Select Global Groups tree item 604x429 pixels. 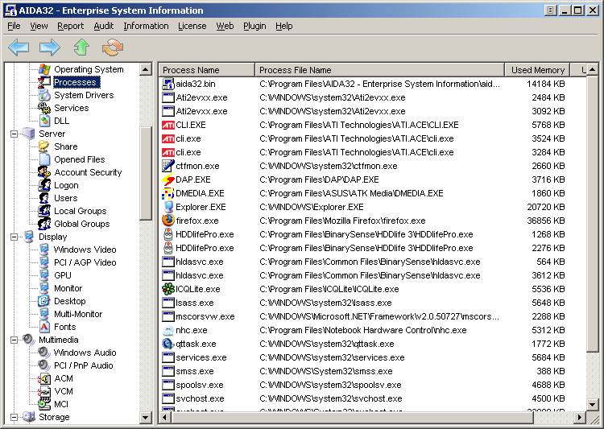[x=81, y=224]
